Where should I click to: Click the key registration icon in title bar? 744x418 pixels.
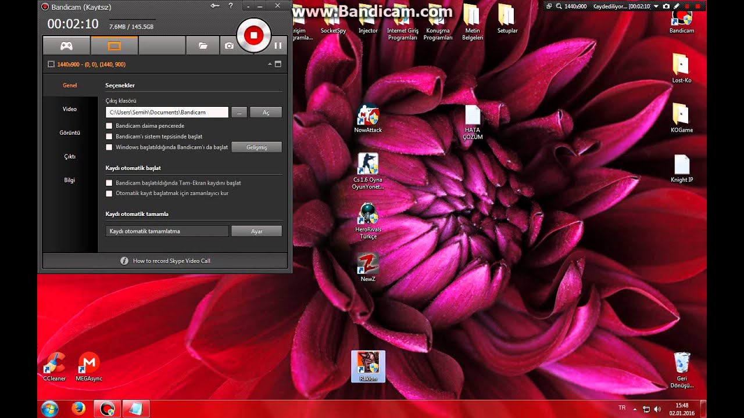coord(215,6)
